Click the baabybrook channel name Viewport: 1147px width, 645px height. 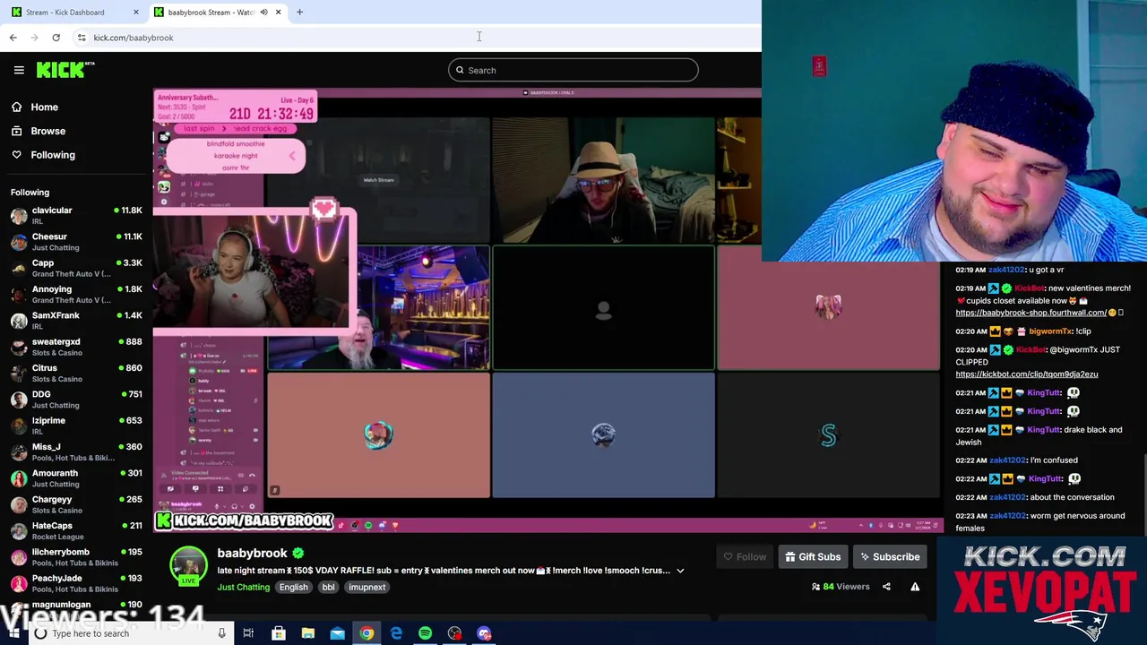pos(252,553)
